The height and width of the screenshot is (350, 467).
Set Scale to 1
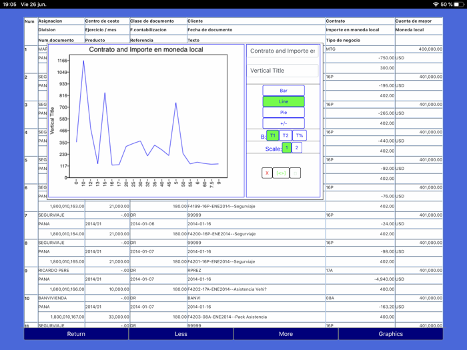pyautogui.click(x=286, y=147)
